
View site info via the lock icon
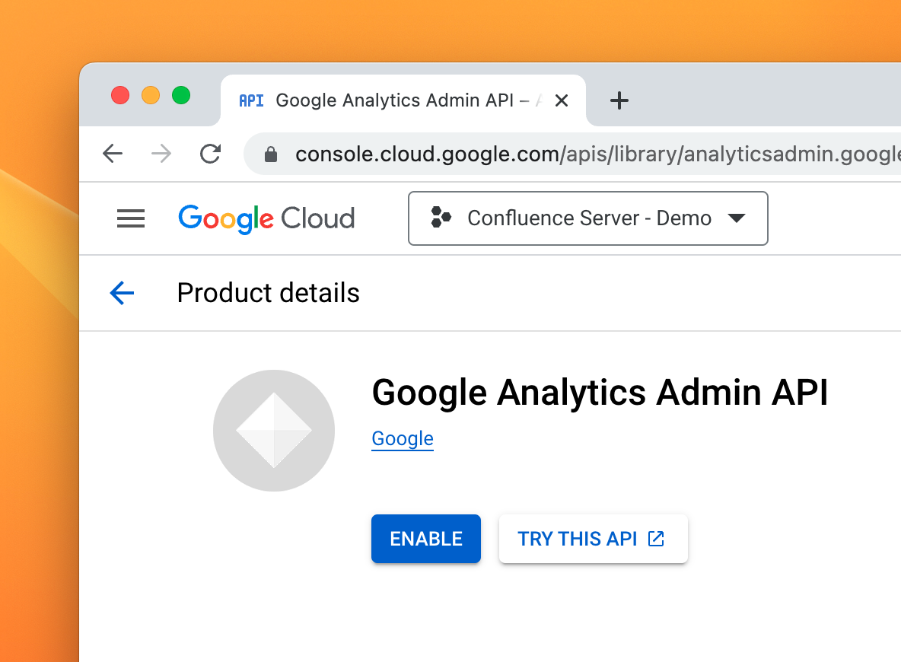click(270, 155)
